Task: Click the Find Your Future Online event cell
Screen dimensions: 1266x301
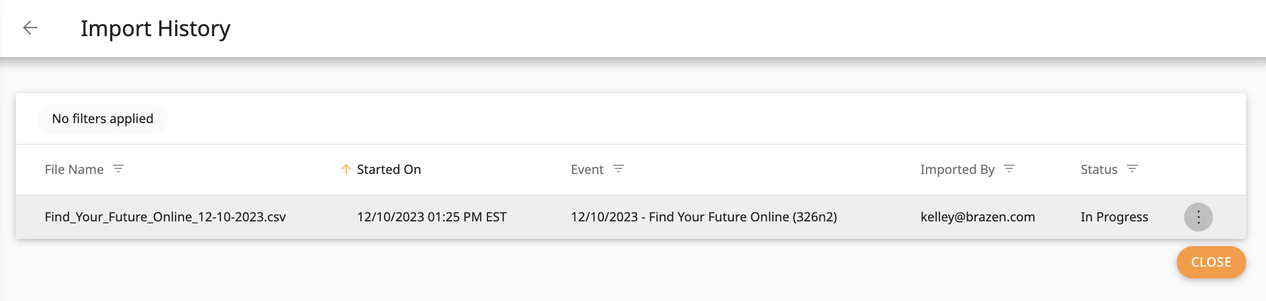Action: coord(704,217)
